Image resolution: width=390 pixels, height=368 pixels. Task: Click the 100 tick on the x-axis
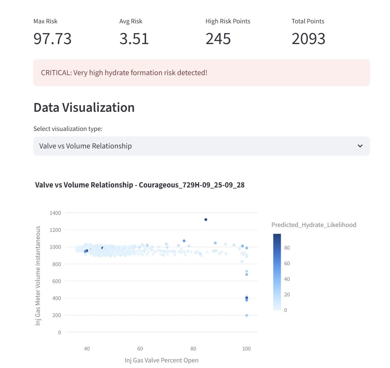coord(247,348)
